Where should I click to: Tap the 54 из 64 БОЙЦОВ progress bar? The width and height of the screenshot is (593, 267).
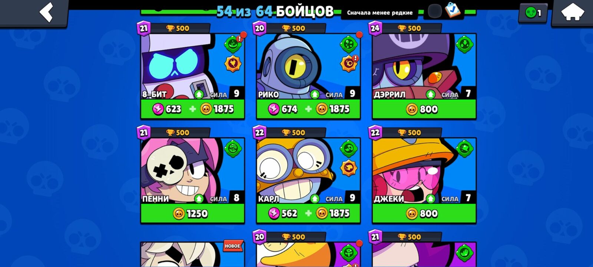(275, 12)
